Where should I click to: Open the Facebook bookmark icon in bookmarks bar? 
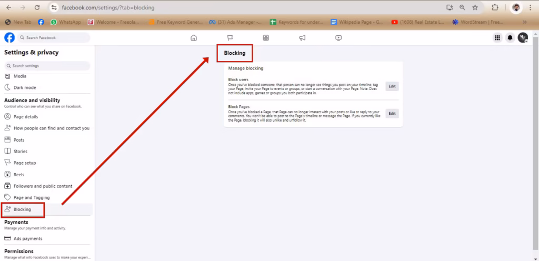(x=41, y=22)
